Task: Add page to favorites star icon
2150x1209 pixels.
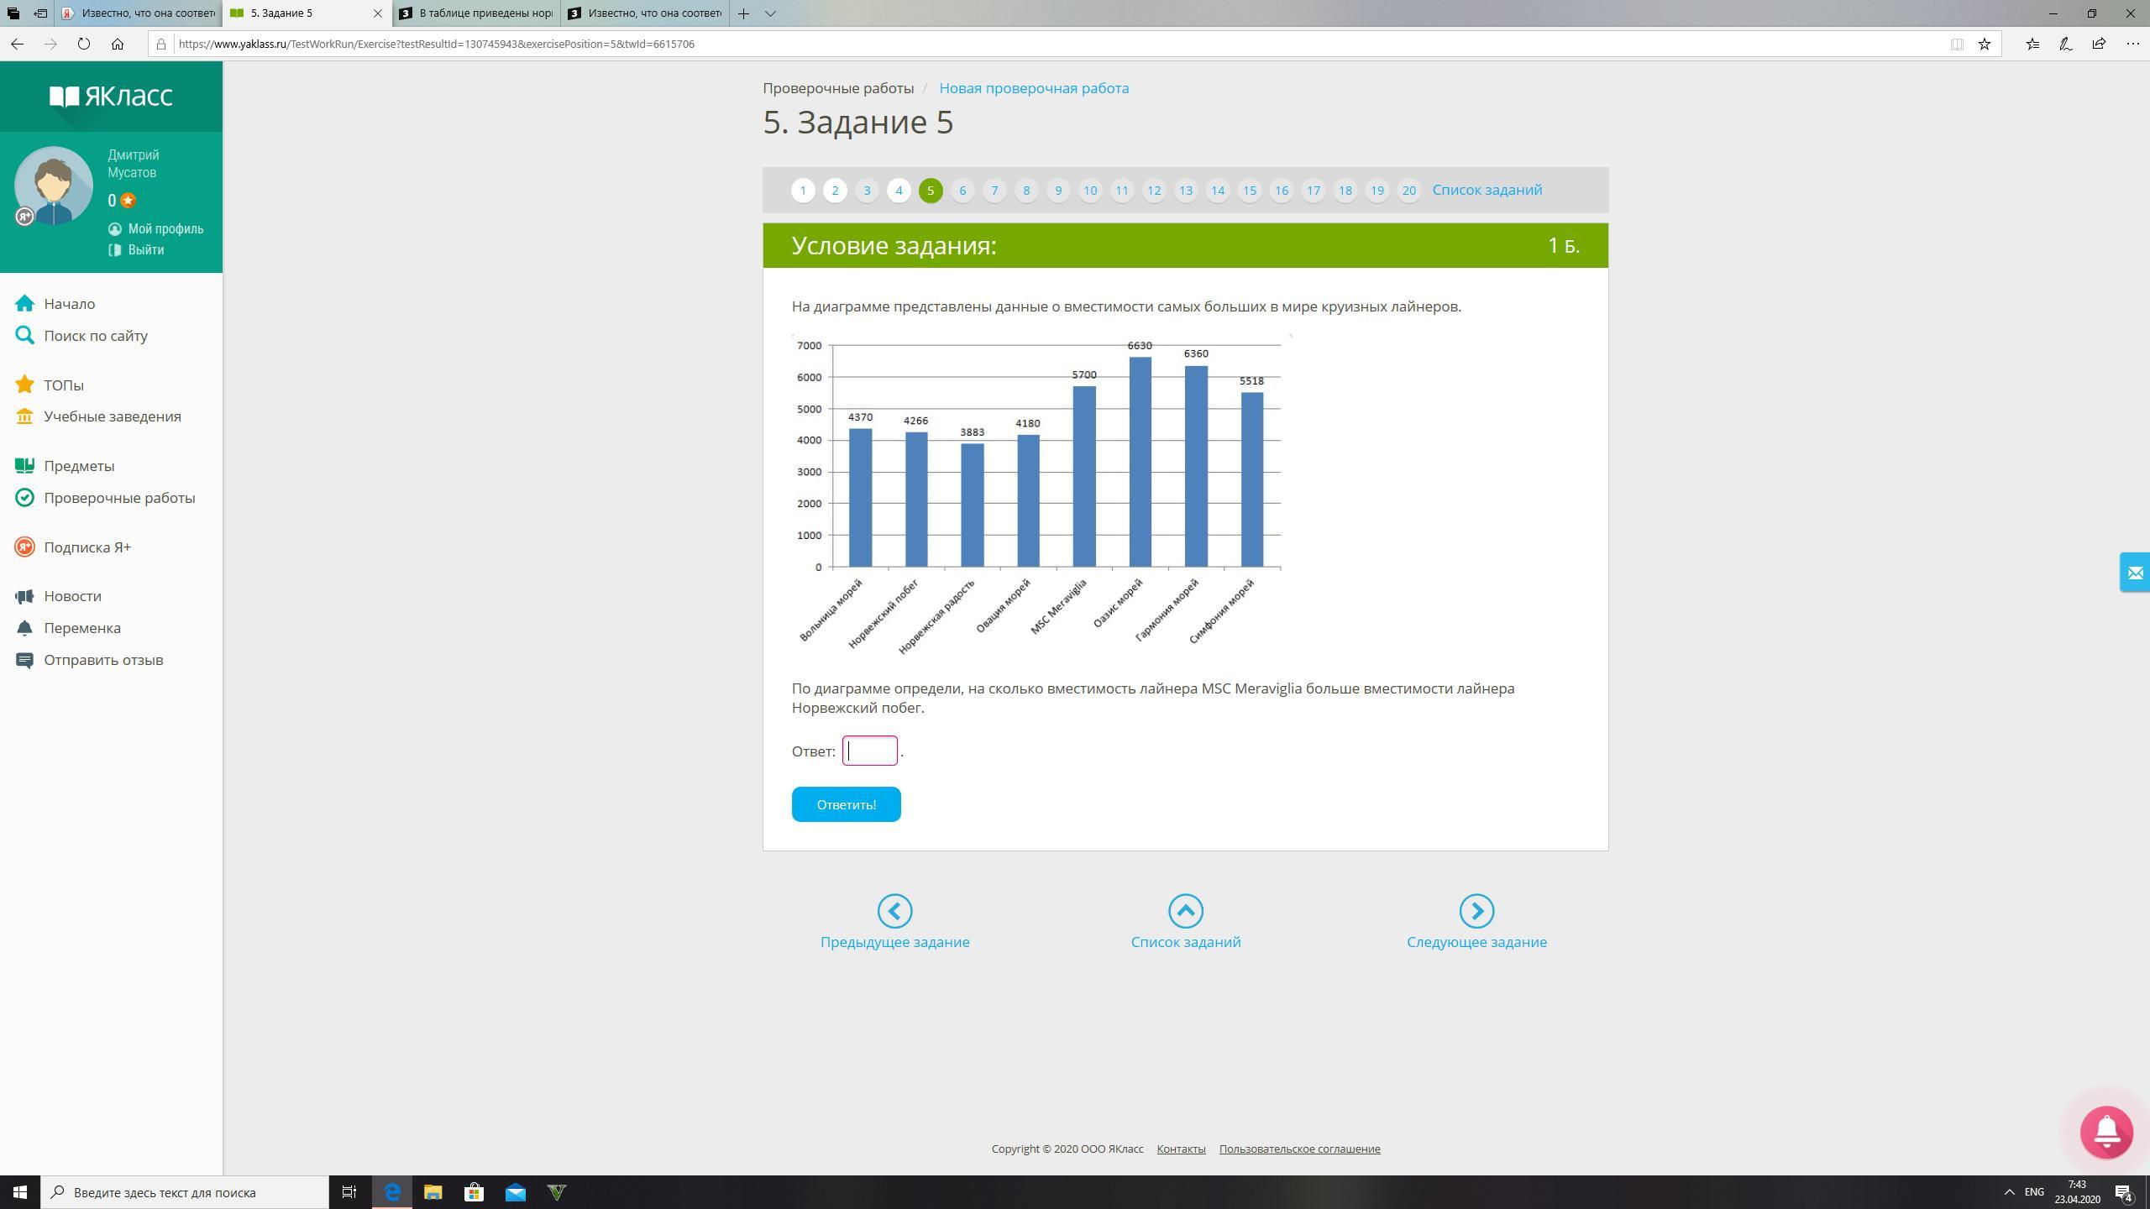Action: (1984, 44)
